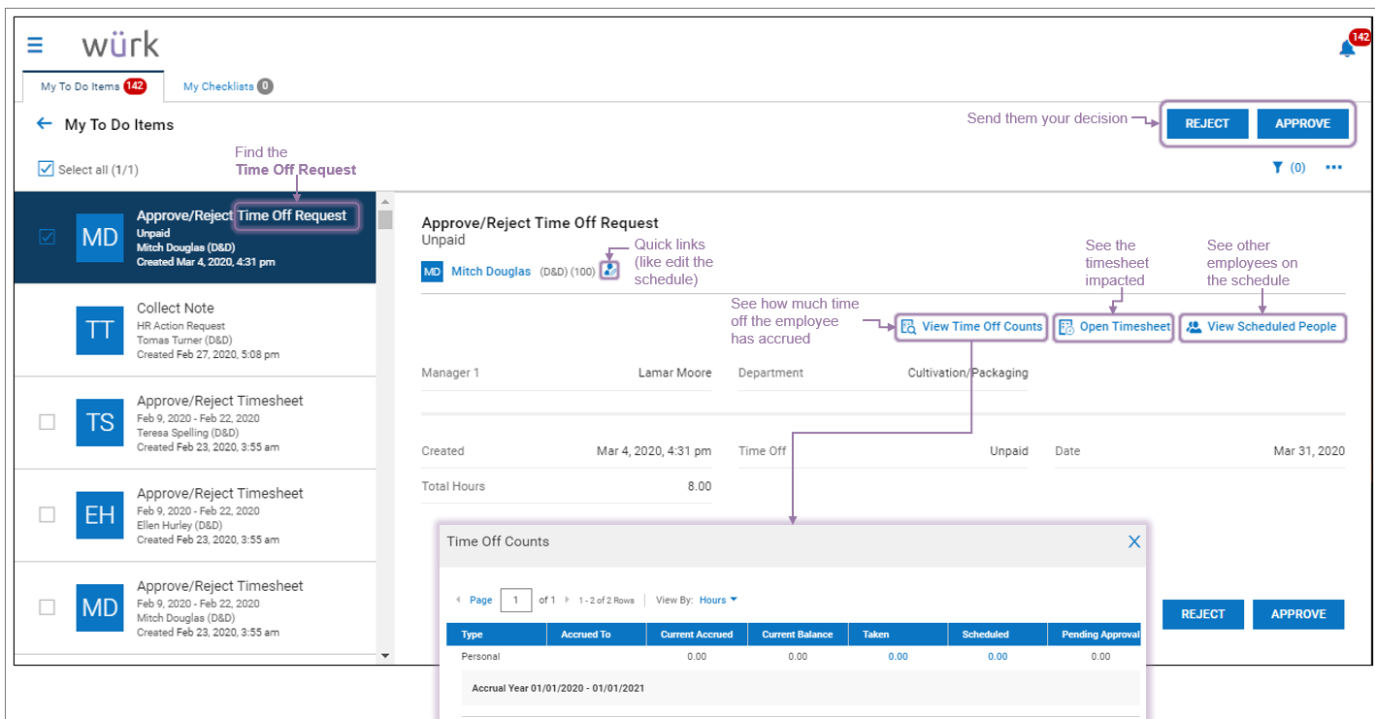
Task: Sort by the Scheduled column header
Action: [998, 635]
